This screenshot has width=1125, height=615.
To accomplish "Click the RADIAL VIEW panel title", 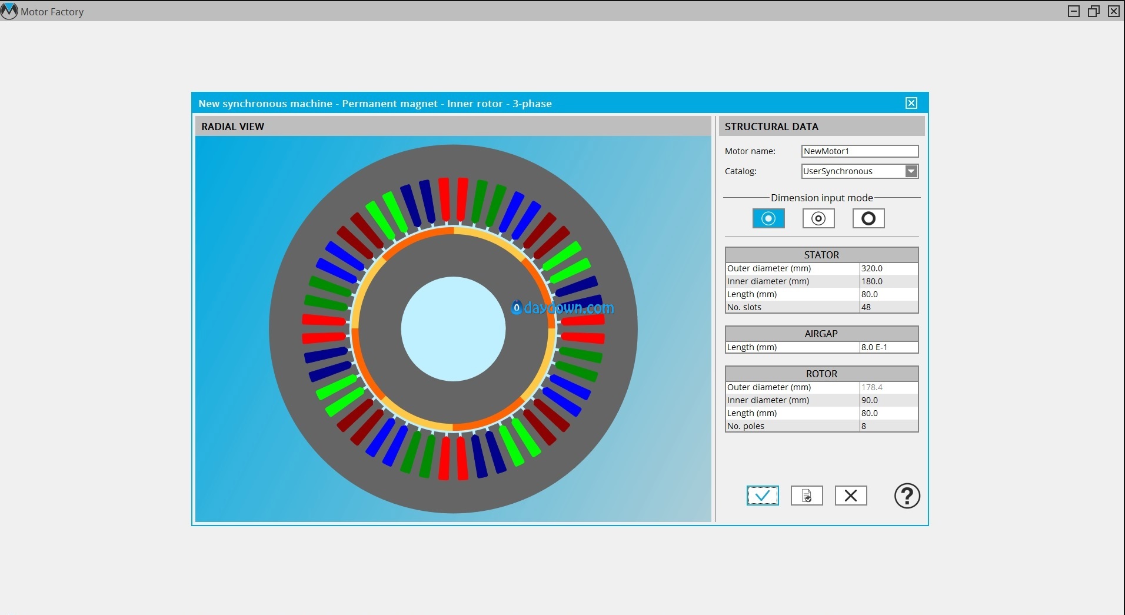I will point(232,127).
